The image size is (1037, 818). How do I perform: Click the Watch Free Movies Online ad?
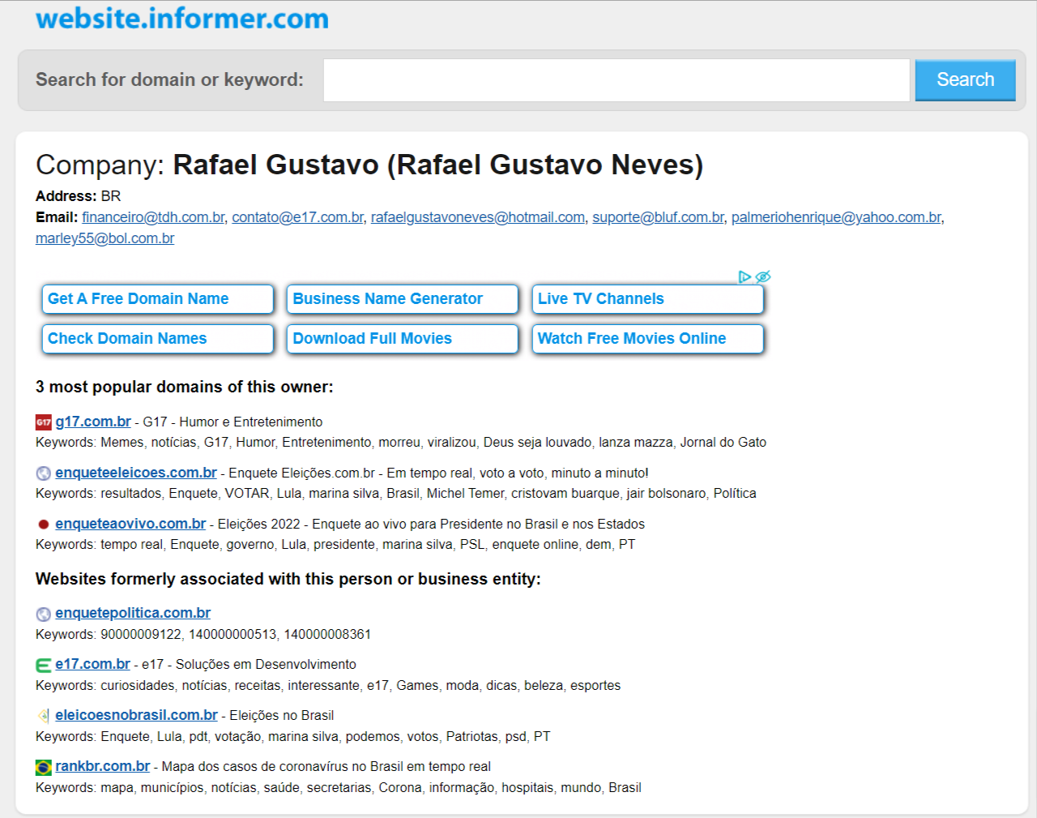coord(648,339)
